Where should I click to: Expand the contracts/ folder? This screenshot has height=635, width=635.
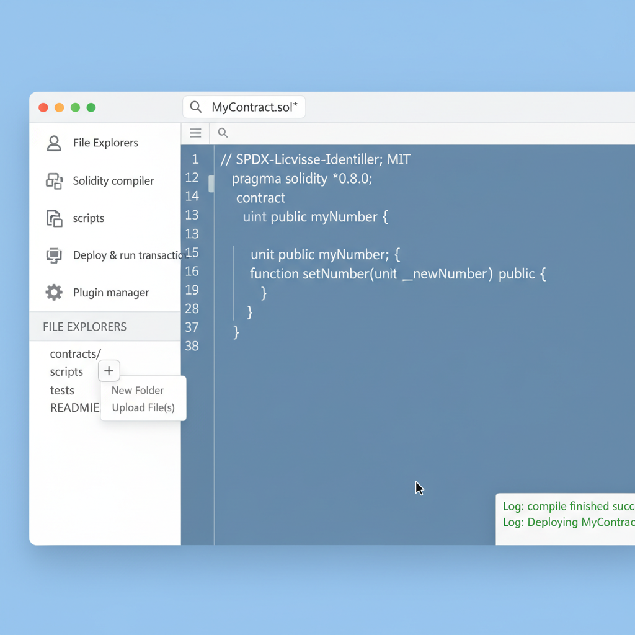click(x=75, y=353)
